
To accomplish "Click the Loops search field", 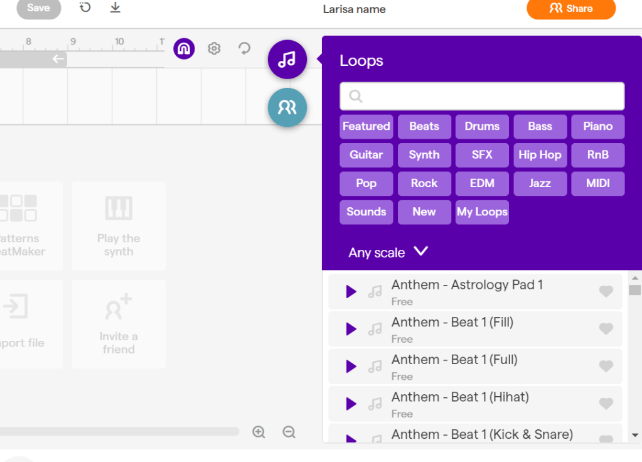I will point(482,96).
